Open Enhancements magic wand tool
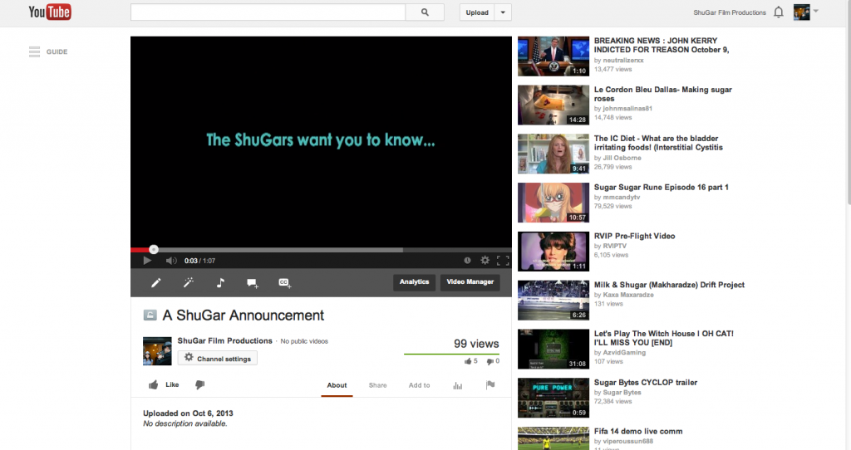Viewport: 851px width, 450px height. point(189,282)
